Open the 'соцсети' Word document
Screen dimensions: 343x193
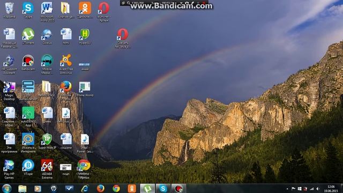[x=66, y=139]
